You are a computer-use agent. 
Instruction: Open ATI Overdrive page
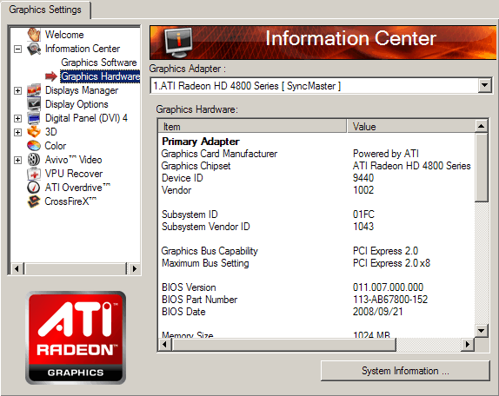point(77,188)
